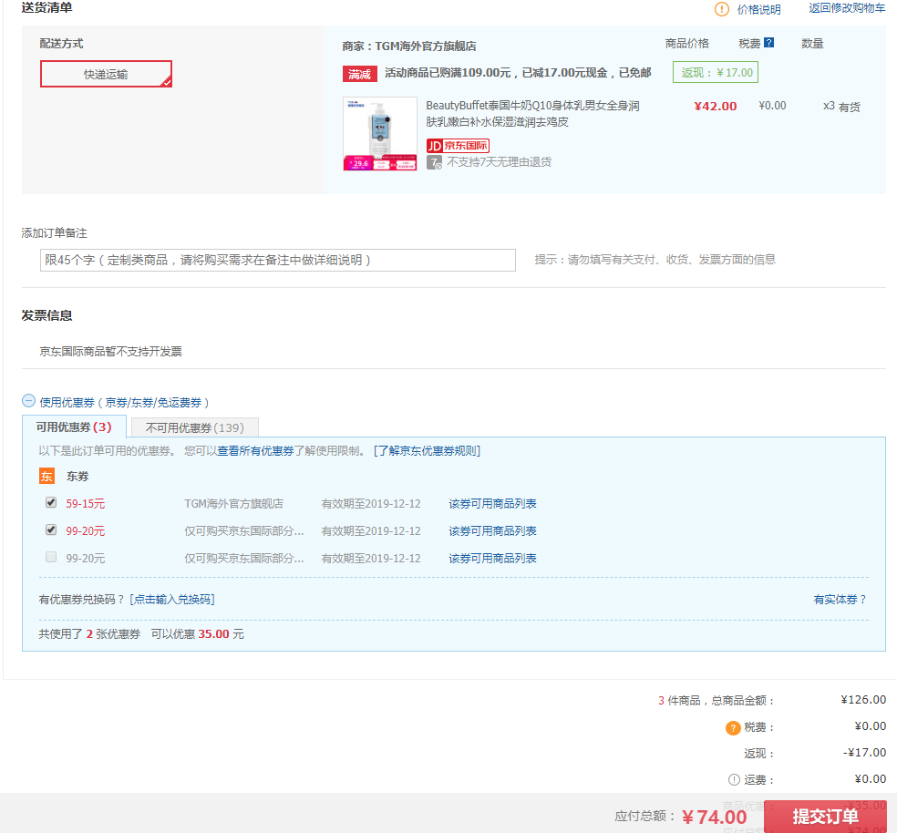The width and height of the screenshot is (897, 833).
Task: Open the BeautyBuffet body lotion product title
Action: pos(532,114)
